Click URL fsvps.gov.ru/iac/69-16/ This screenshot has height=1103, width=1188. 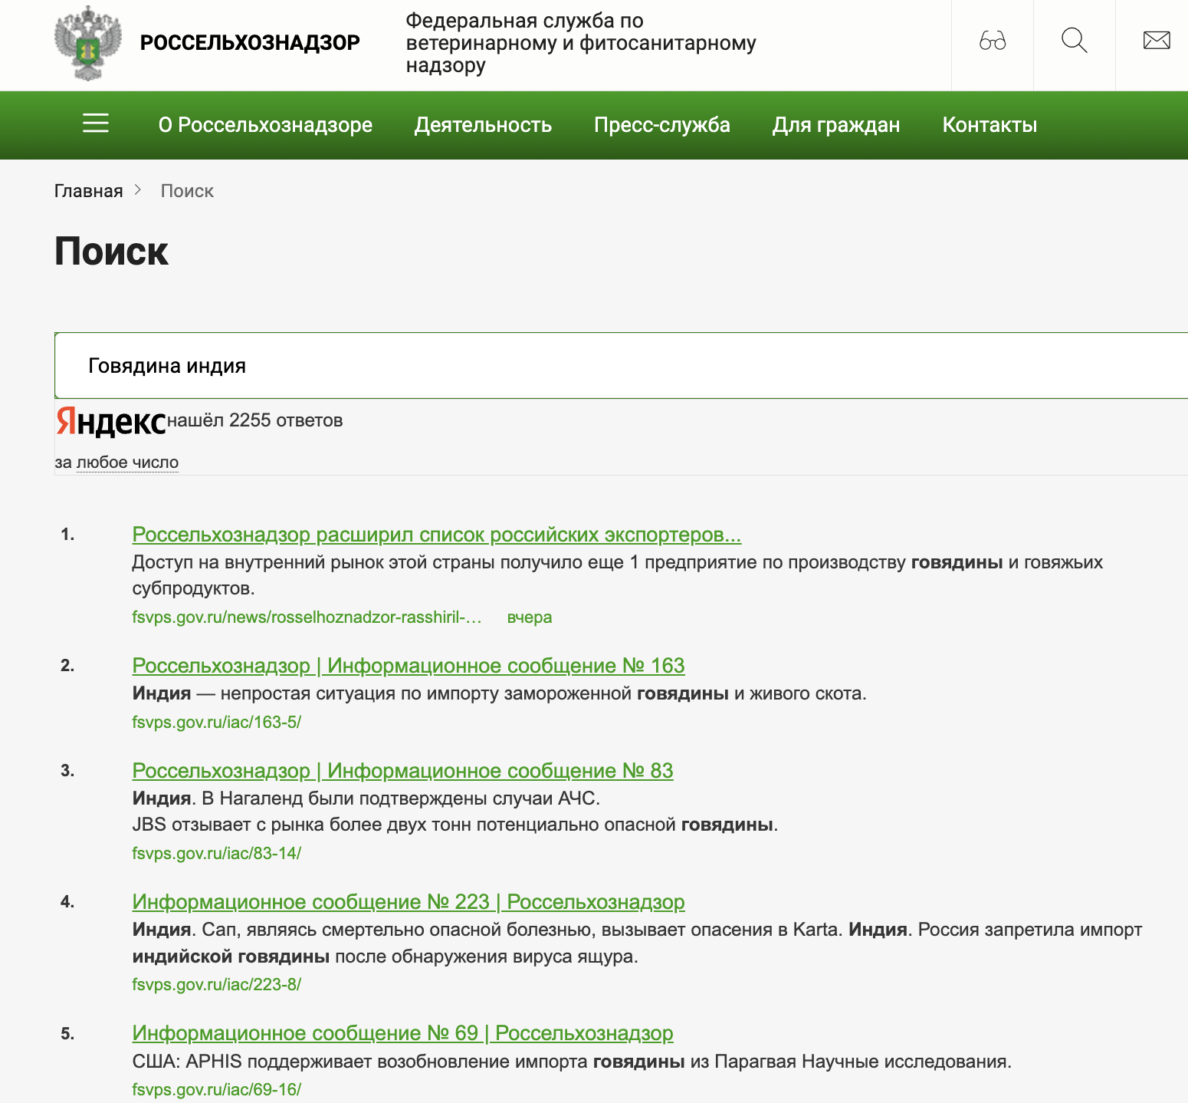217,1090
